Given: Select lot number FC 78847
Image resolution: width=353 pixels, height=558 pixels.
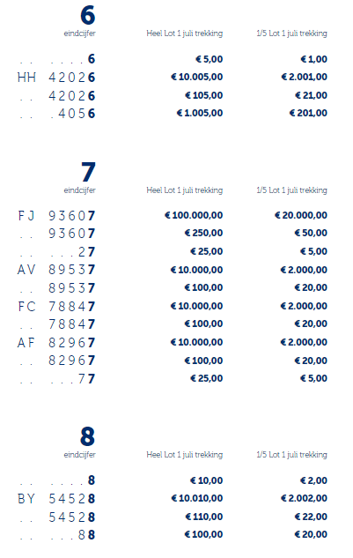Looking at the screenshot, I should pos(56,306).
